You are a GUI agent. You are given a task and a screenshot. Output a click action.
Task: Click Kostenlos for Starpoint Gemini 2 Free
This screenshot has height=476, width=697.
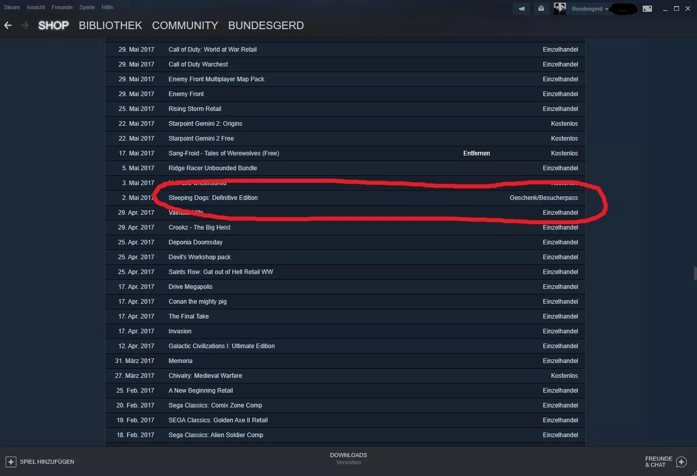(564, 139)
